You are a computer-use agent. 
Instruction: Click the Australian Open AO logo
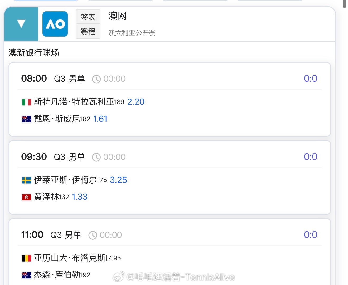coord(55,24)
